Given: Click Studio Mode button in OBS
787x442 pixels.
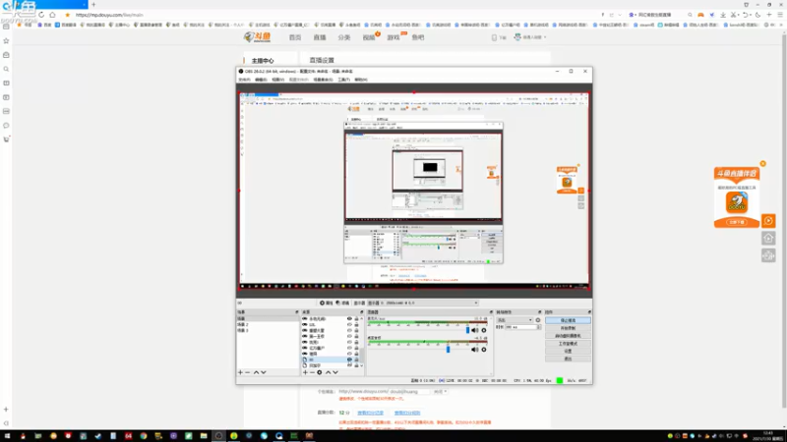Looking at the screenshot, I should click(568, 343).
